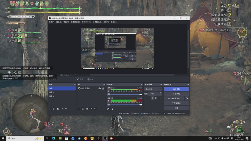Click the preview horizontal scrollbar
This screenshot has height=141, width=251.
point(132,75)
